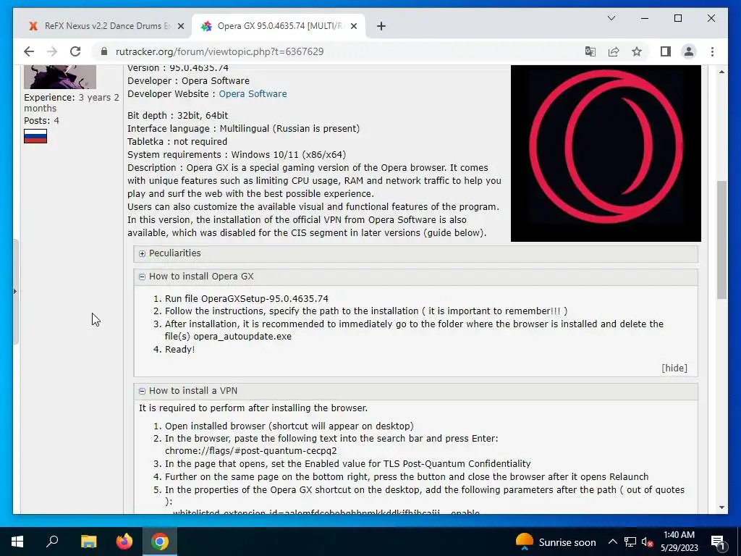Open the notification center icon

(718, 542)
